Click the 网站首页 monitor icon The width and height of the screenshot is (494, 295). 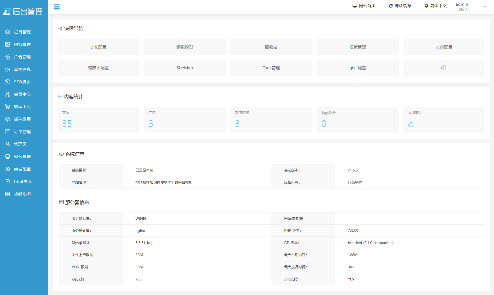coord(355,6)
